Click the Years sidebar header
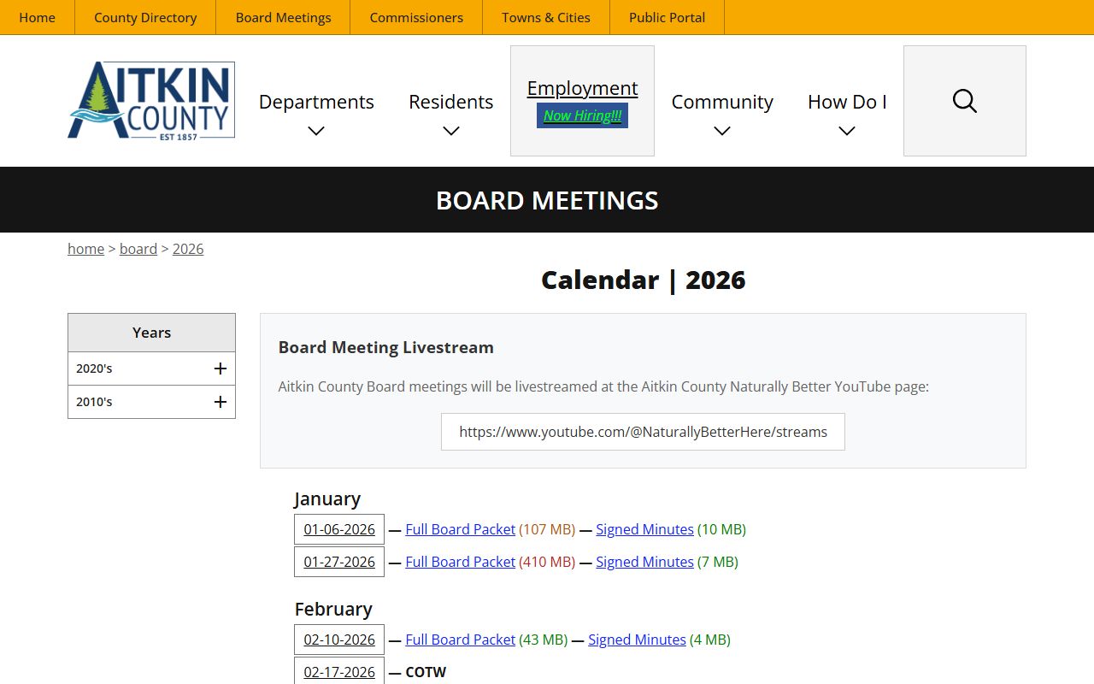Viewport: 1094px width, 684px height. [x=151, y=333]
